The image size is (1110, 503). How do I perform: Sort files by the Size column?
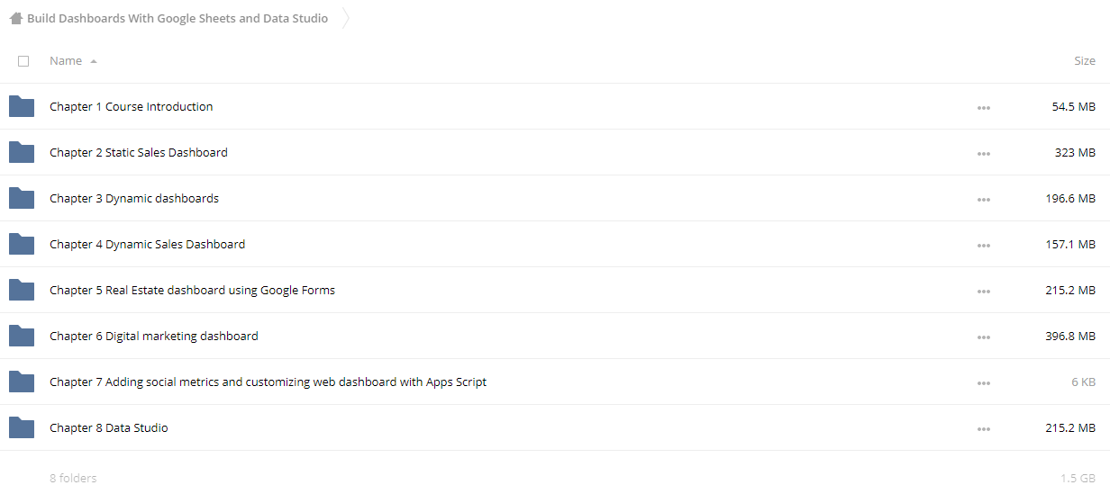click(x=1085, y=60)
